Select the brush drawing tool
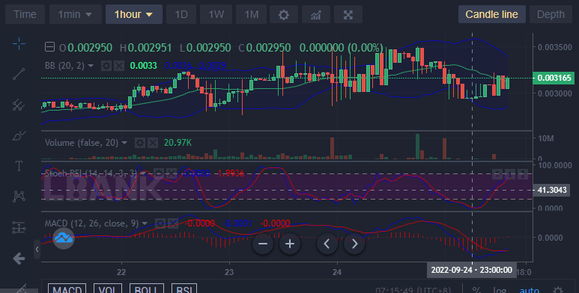 click(19, 135)
